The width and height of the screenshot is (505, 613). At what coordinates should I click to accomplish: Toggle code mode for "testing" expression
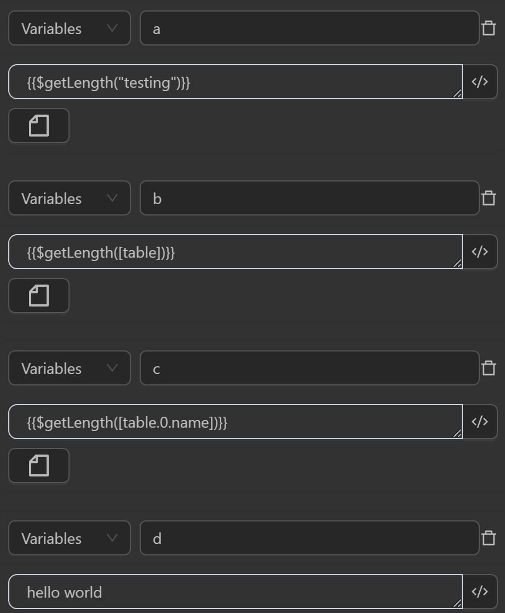pyautogui.click(x=480, y=82)
